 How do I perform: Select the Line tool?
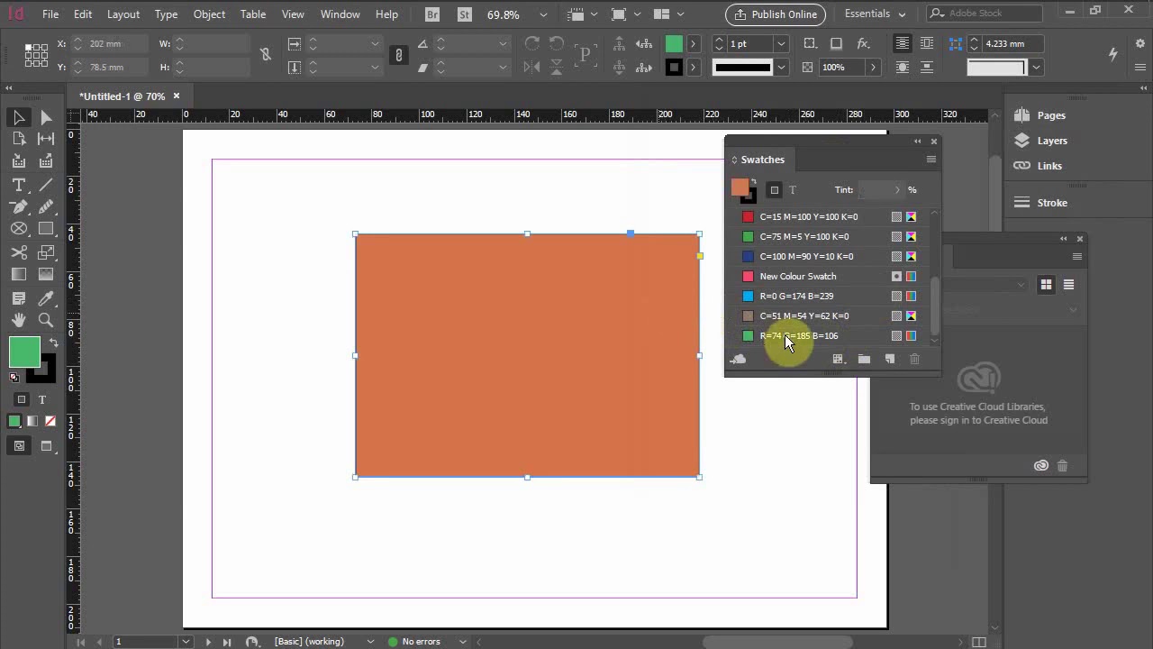(x=46, y=184)
